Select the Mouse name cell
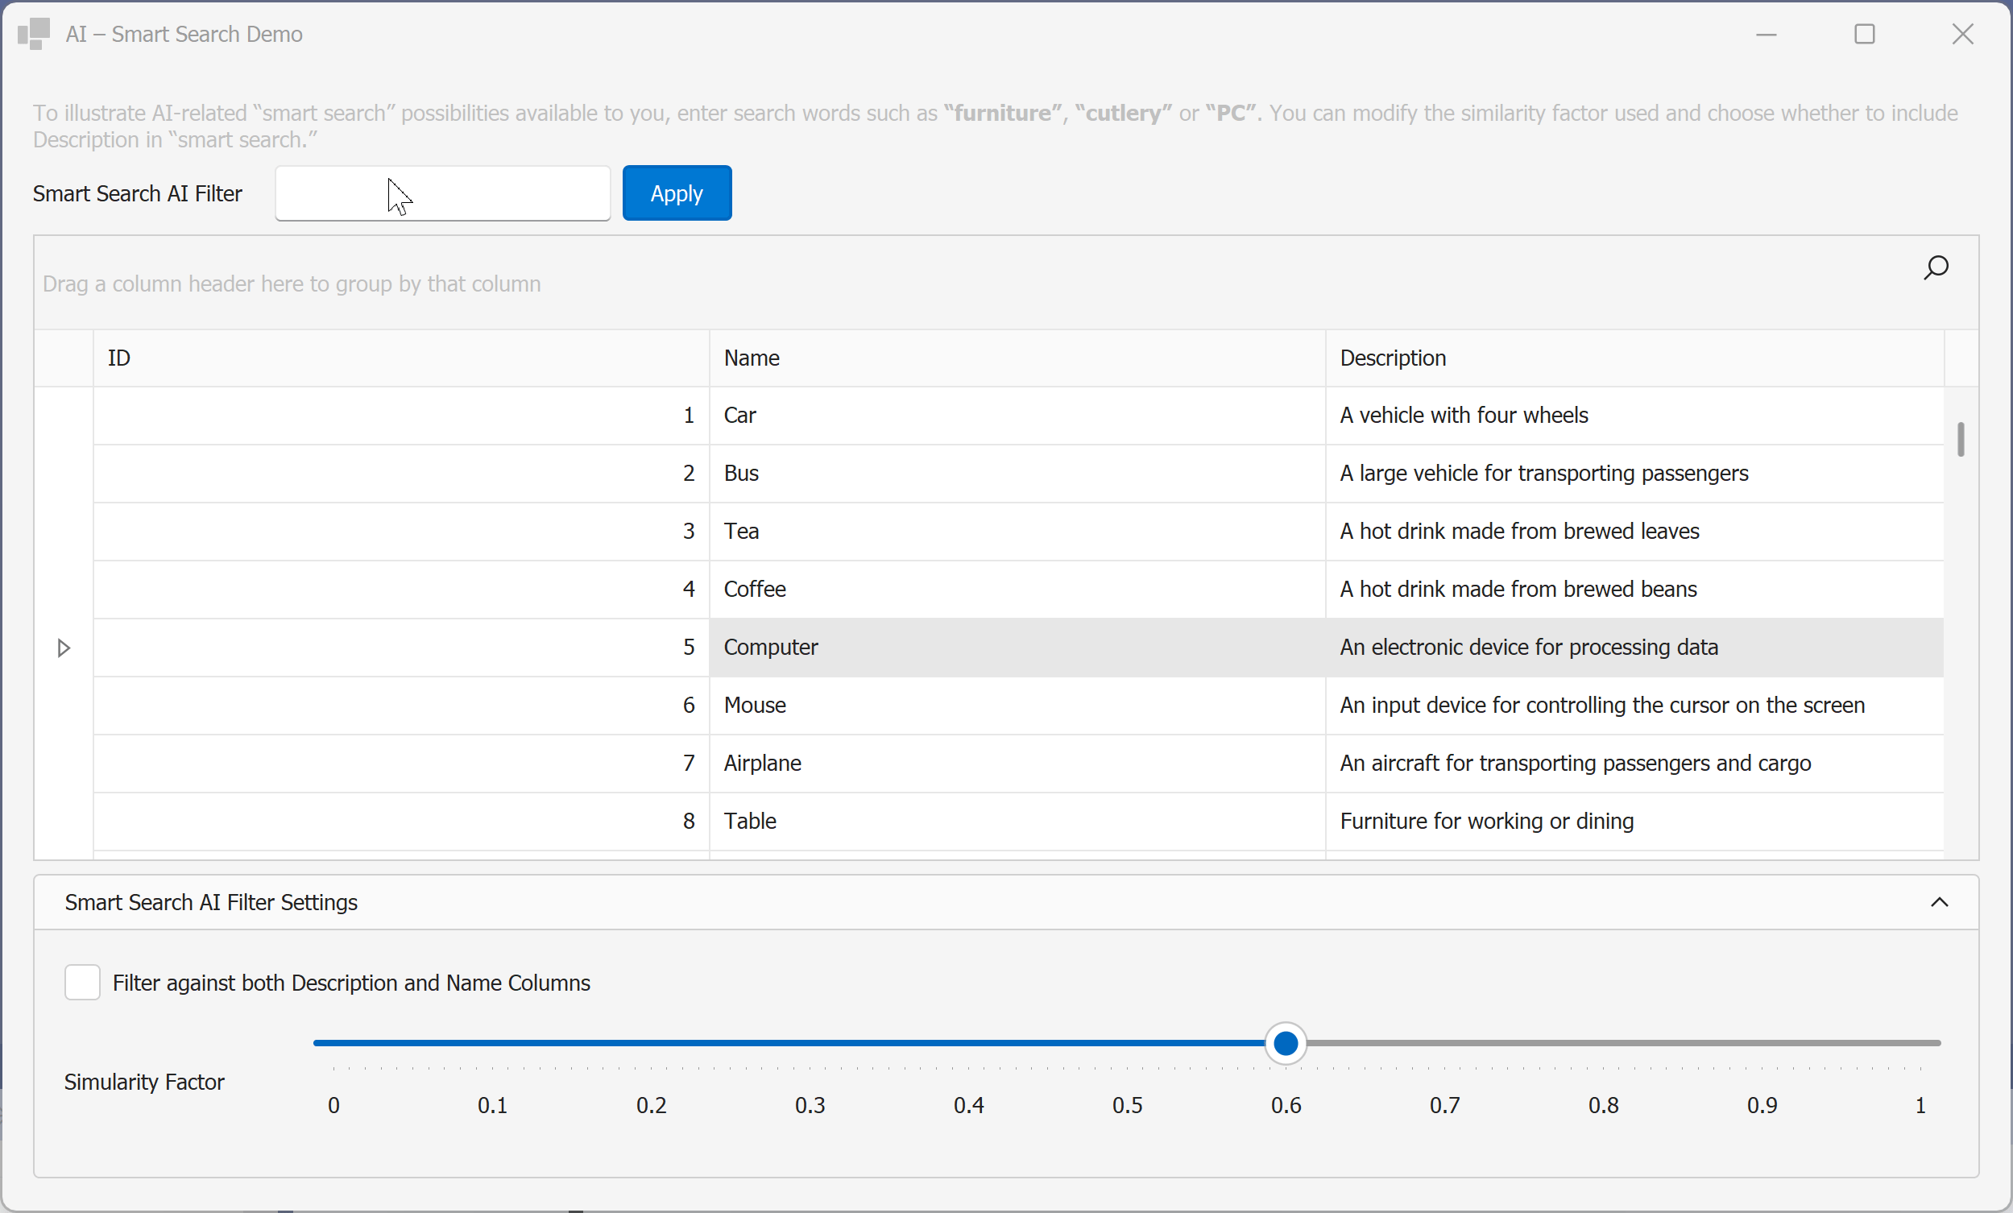Viewport: 2013px width, 1213px height. (x=1017, y=706)
